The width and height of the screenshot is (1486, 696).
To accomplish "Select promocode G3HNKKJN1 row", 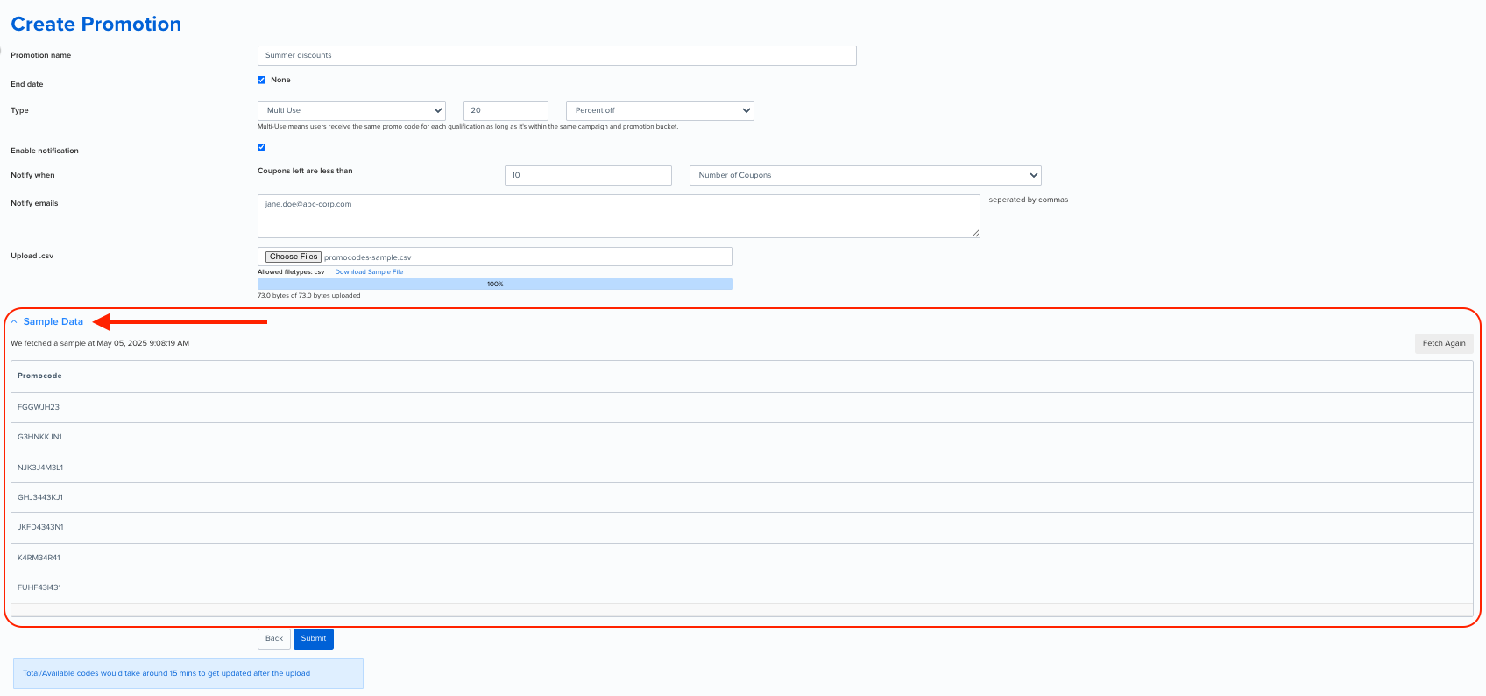I will pyautogui.click(x=742, y=438).
